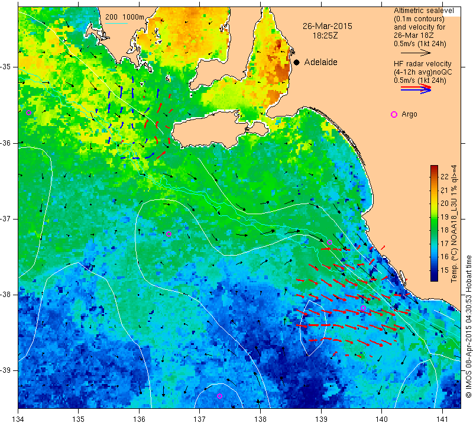473x426 pixels.
Task: Select the longitude axis label '140'
Action: point(381,419)
